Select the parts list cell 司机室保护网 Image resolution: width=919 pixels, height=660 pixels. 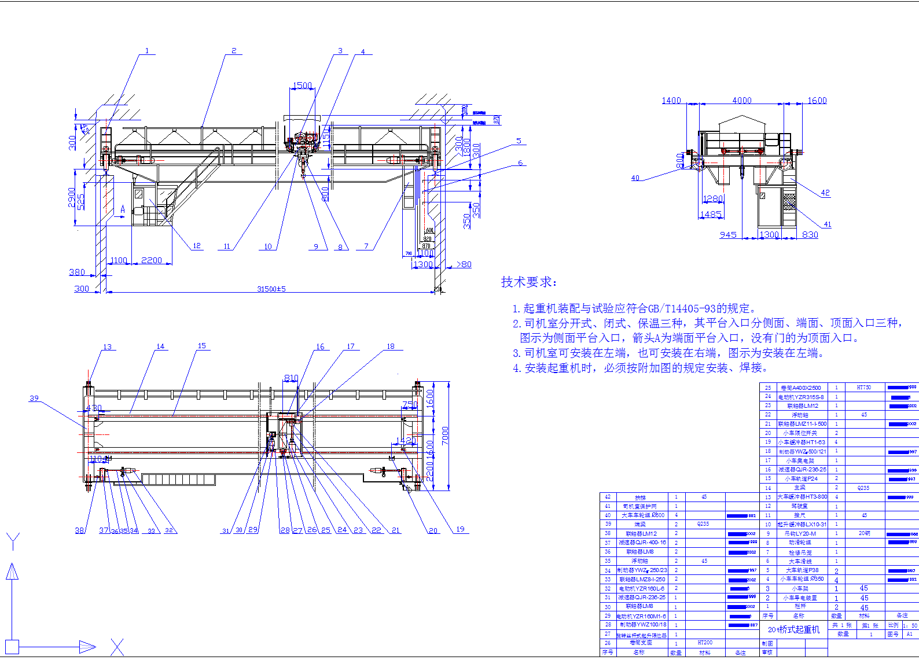tap(640, 506)
